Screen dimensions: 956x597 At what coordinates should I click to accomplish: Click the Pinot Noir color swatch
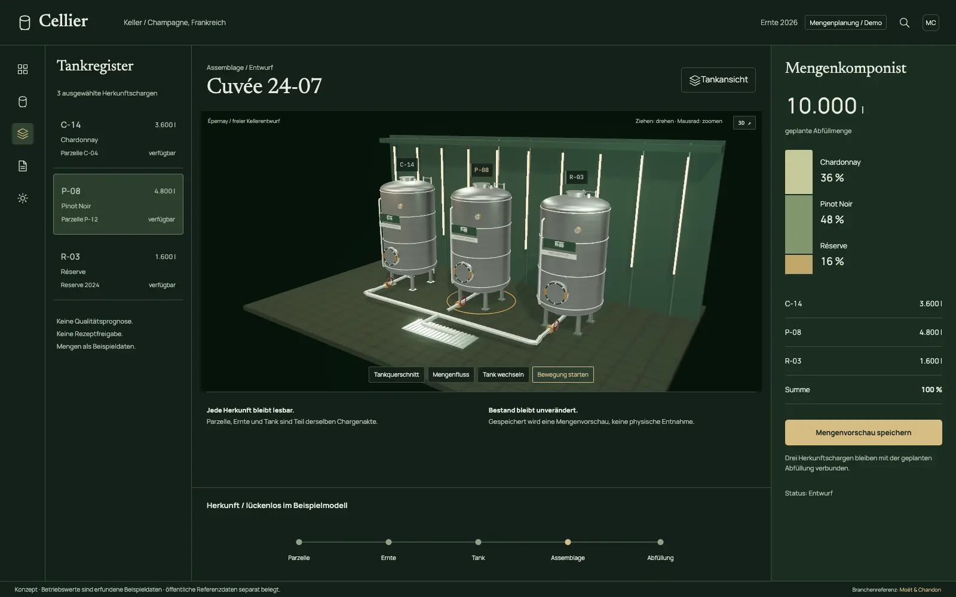pos(799,224)
